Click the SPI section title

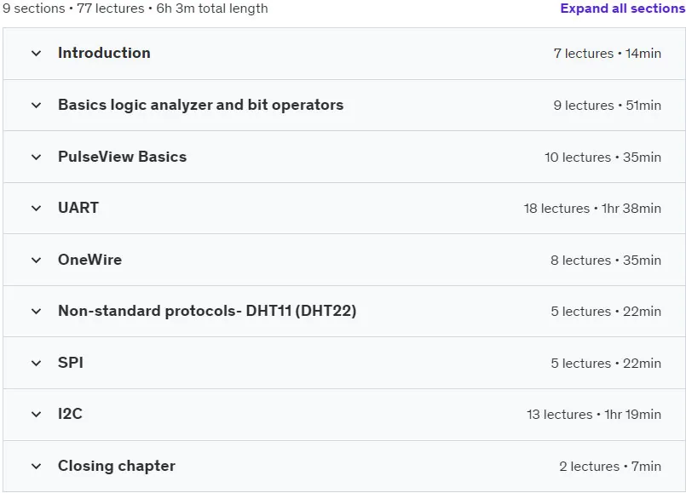point(71,363)
